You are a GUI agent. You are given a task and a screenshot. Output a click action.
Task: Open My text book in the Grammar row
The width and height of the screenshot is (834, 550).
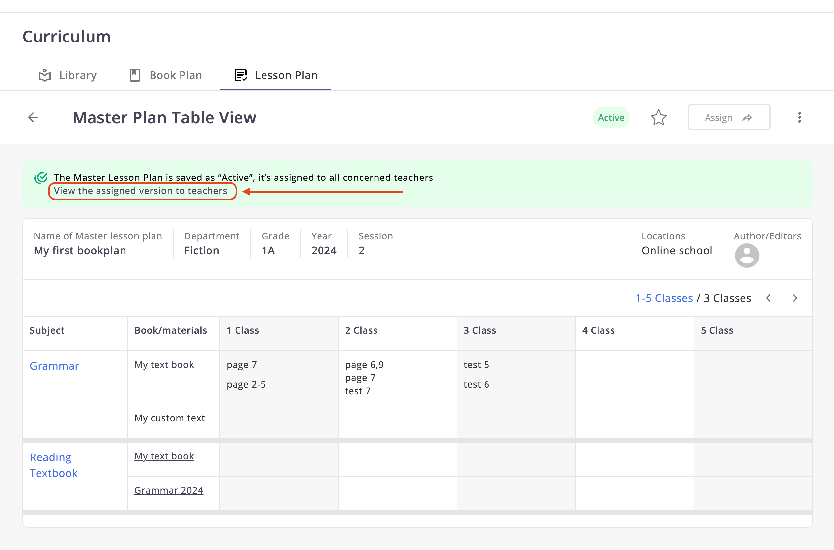pyautogui.click(x=164, y=365)
